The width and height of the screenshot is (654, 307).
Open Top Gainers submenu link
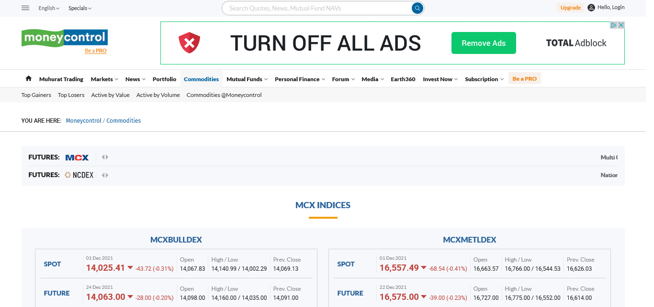pyautogui.click(x=36, y=95)
